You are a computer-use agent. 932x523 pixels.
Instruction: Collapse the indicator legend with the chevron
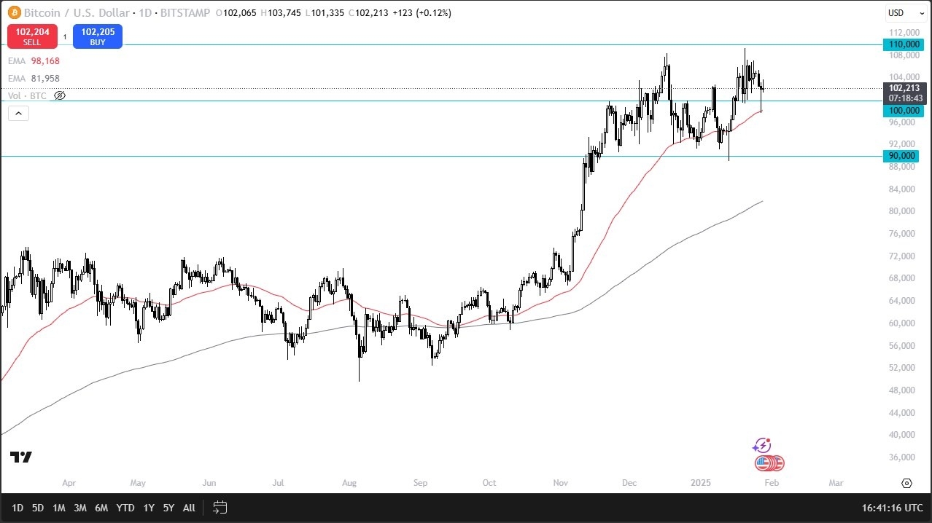coord(18,113)
